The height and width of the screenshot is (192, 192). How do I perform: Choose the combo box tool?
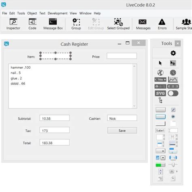coord(160,158)
